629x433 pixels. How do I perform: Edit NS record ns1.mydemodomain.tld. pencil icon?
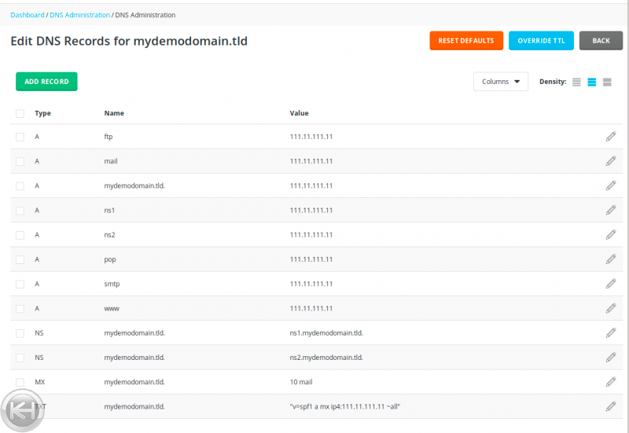click(x=611, y=332)
